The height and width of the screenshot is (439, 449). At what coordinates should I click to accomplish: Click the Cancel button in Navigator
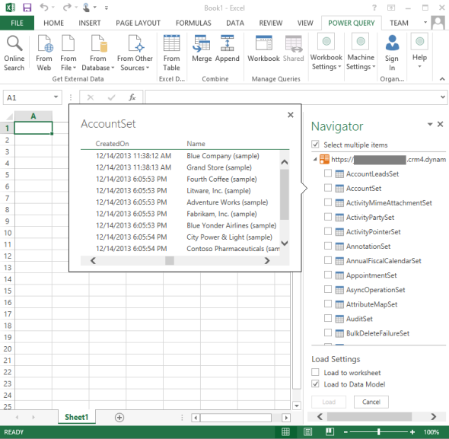tap(371, 402)
